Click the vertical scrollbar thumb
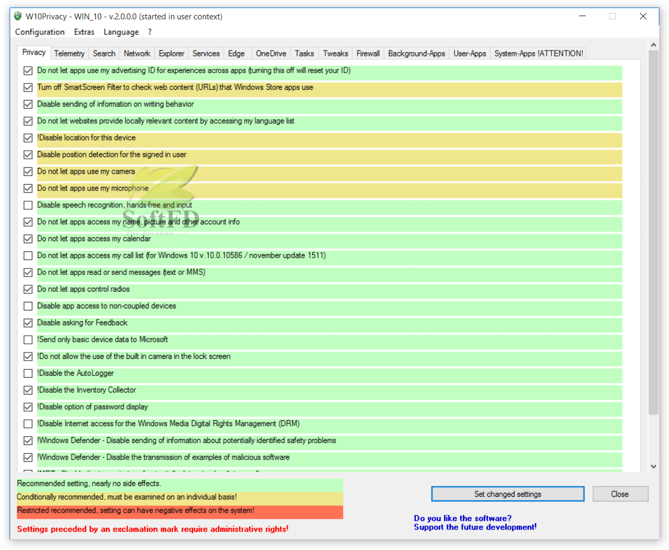 coord(653,232)
